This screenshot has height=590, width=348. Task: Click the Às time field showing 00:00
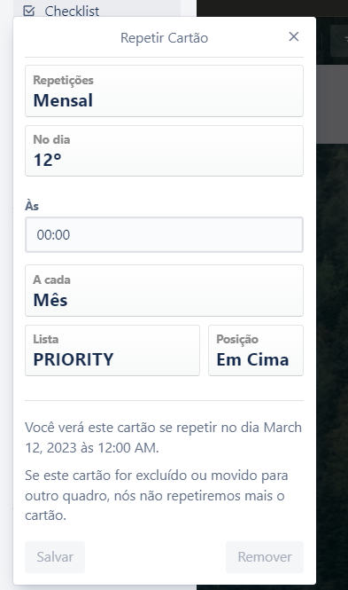(164, 234)
